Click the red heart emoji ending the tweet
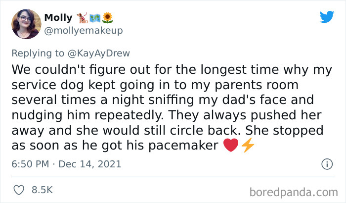Viewport: 346px width, 203px height. click(x=231, y=146)
